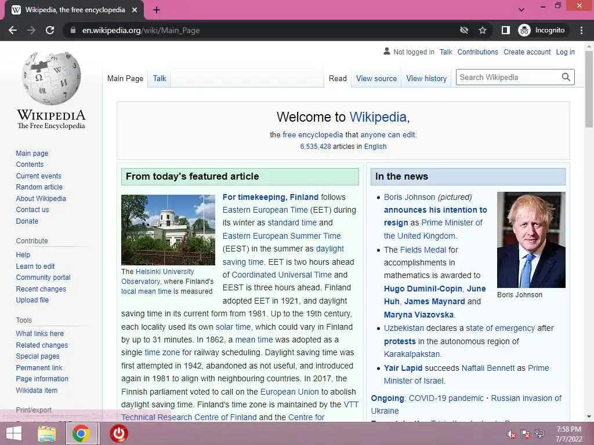Screen dimensions: 594x445
Task: Click the Donate sidebar link
Action: click(27, 221)
